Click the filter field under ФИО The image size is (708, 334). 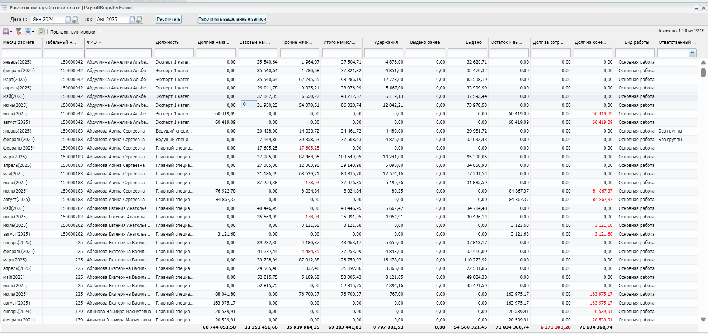click(x=119, y=53)
